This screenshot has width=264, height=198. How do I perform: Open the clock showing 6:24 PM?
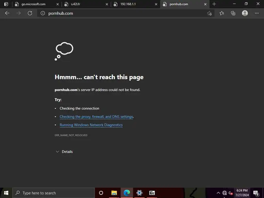242,193
